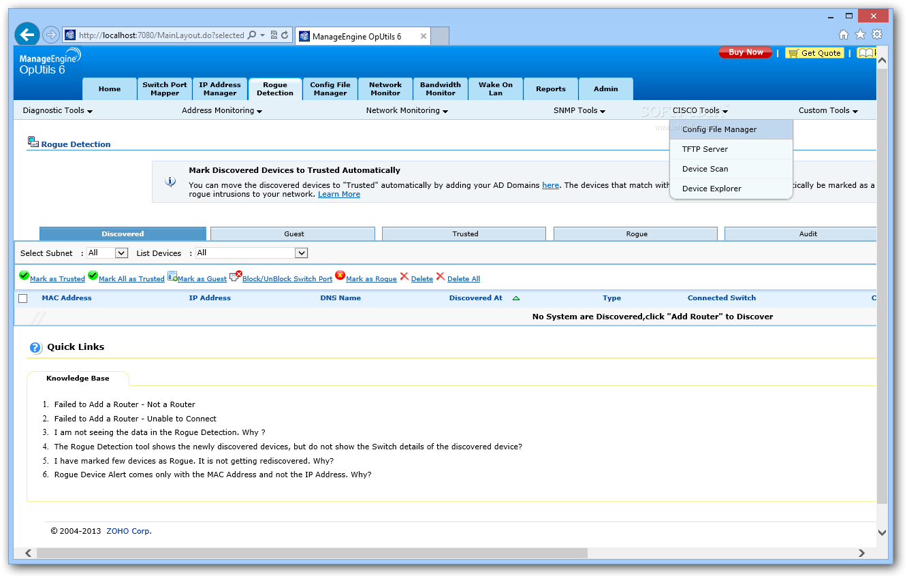Tick the select-all checkbox in table header
Screen dimensions: 907x578
23,298
